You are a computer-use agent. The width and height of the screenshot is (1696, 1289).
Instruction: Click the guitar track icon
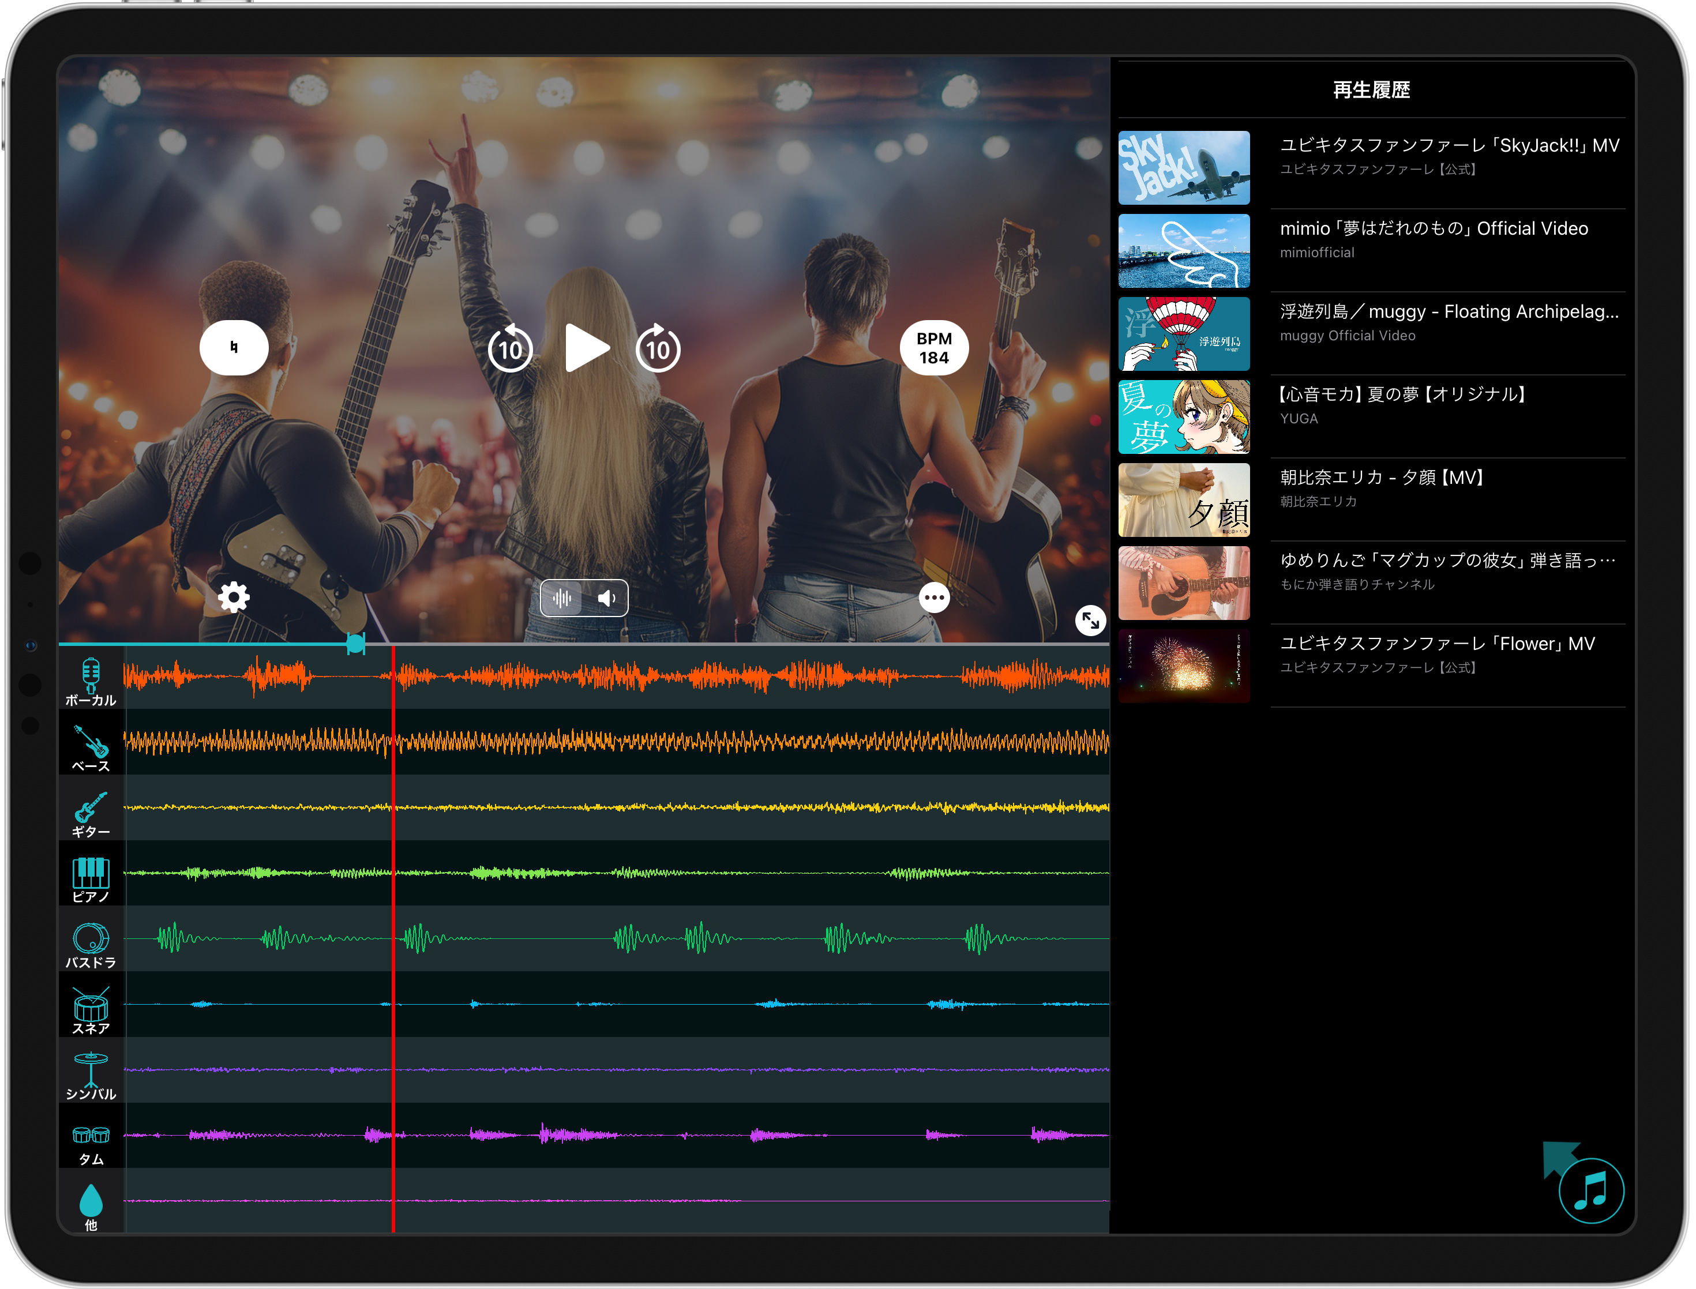91,807
